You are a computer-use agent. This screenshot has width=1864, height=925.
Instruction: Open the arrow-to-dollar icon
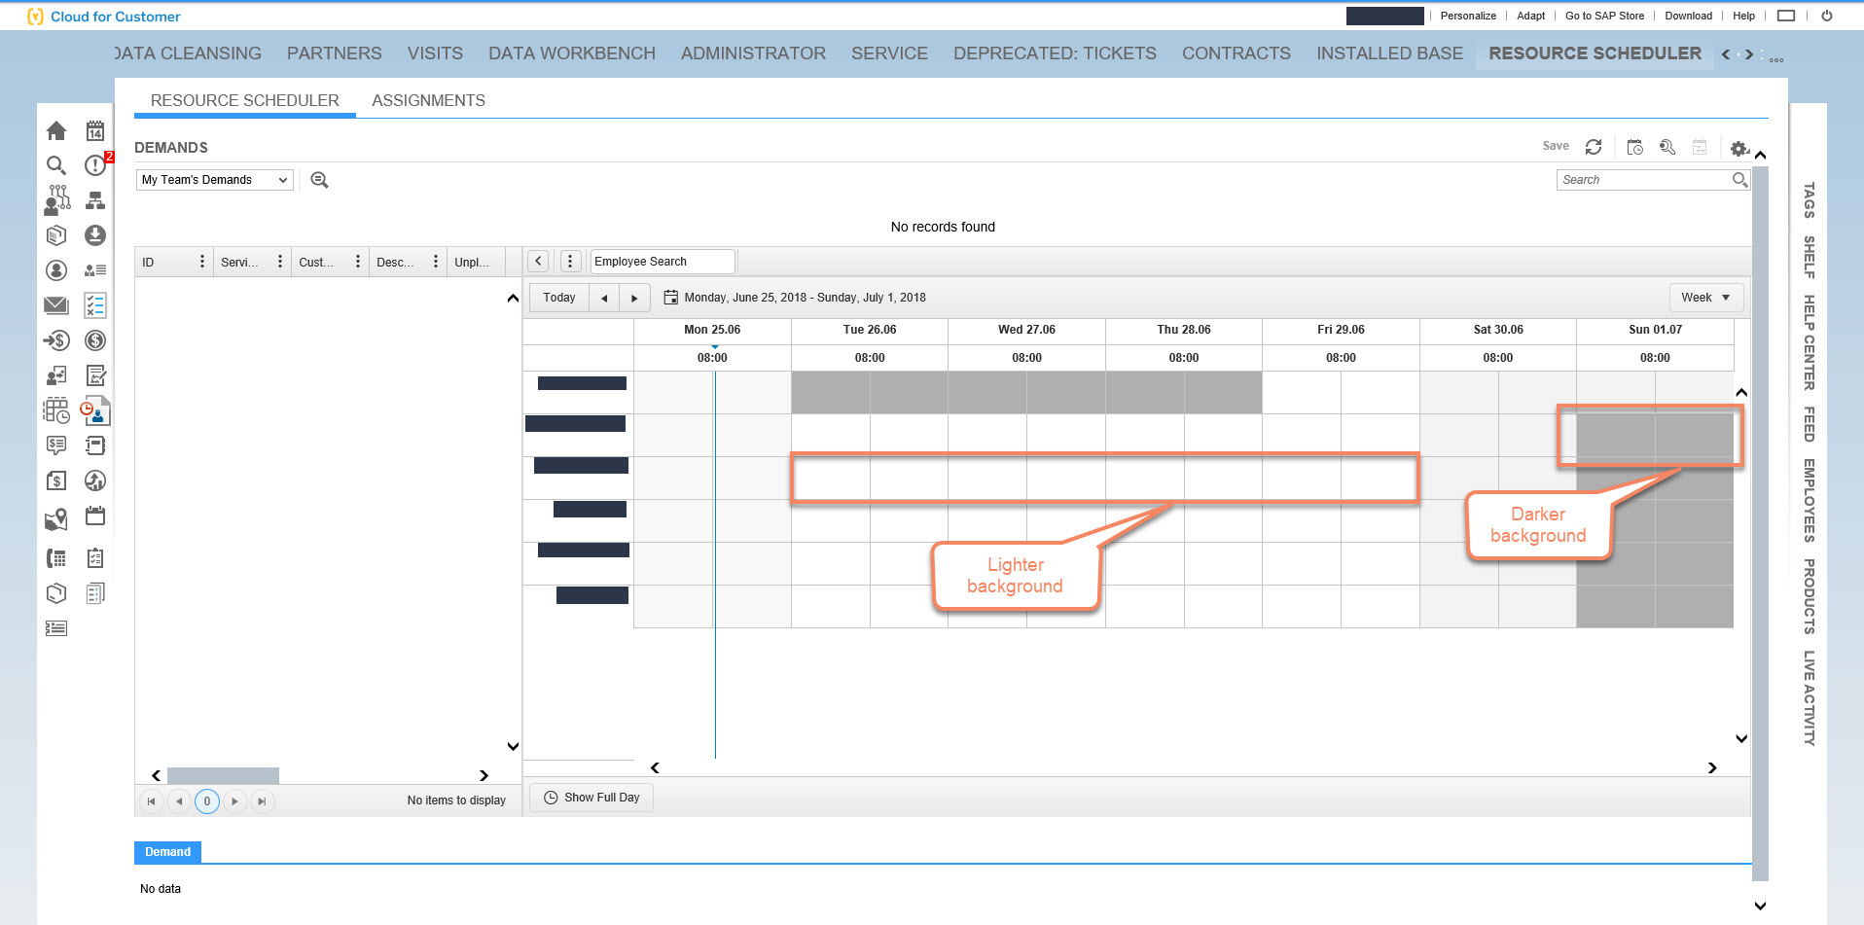click(x=56, y=340)
